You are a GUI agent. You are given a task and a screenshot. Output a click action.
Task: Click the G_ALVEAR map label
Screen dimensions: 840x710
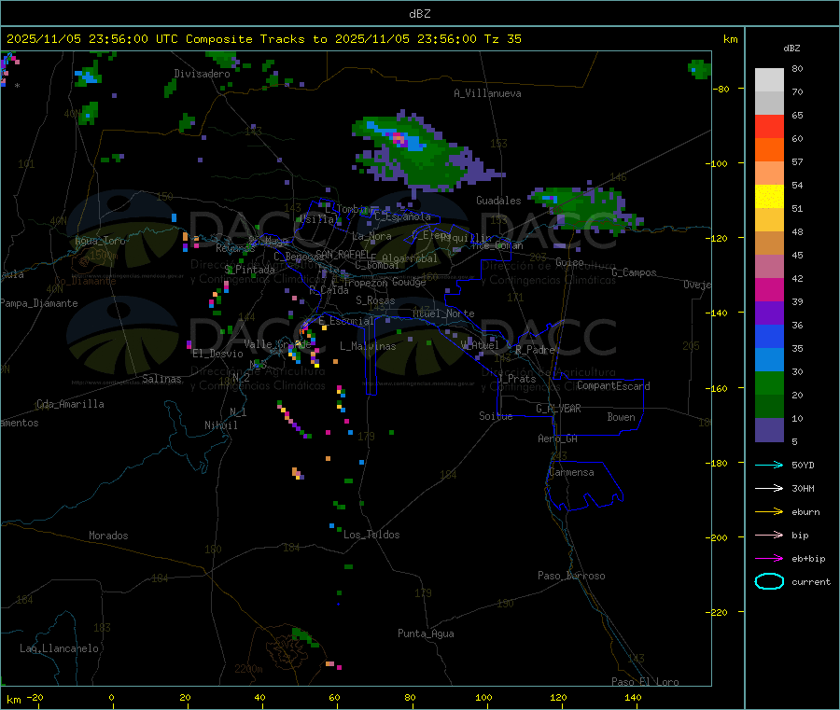(558, 409)
